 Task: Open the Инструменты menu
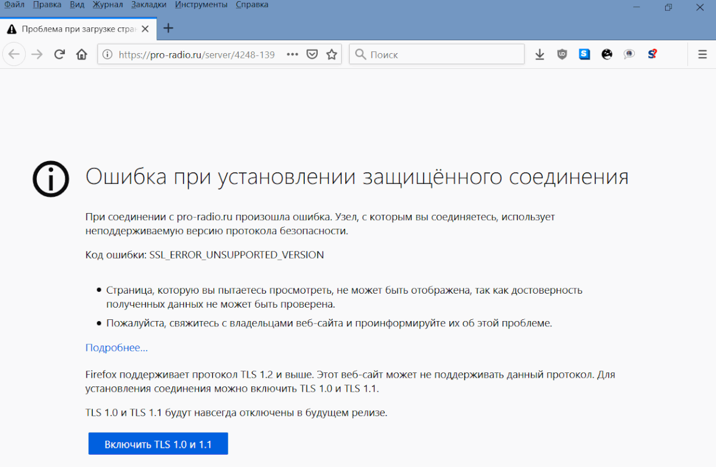[x=201, y=5]
